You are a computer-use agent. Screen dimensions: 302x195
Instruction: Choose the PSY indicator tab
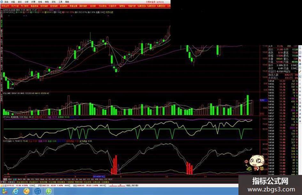[106, 179]
